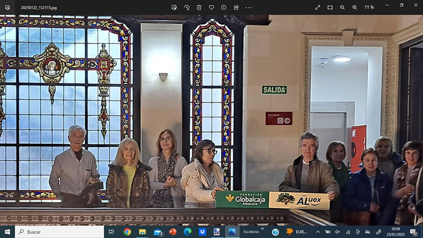
Task: Open the Edit image tool
Action: [x=174, y=7]
